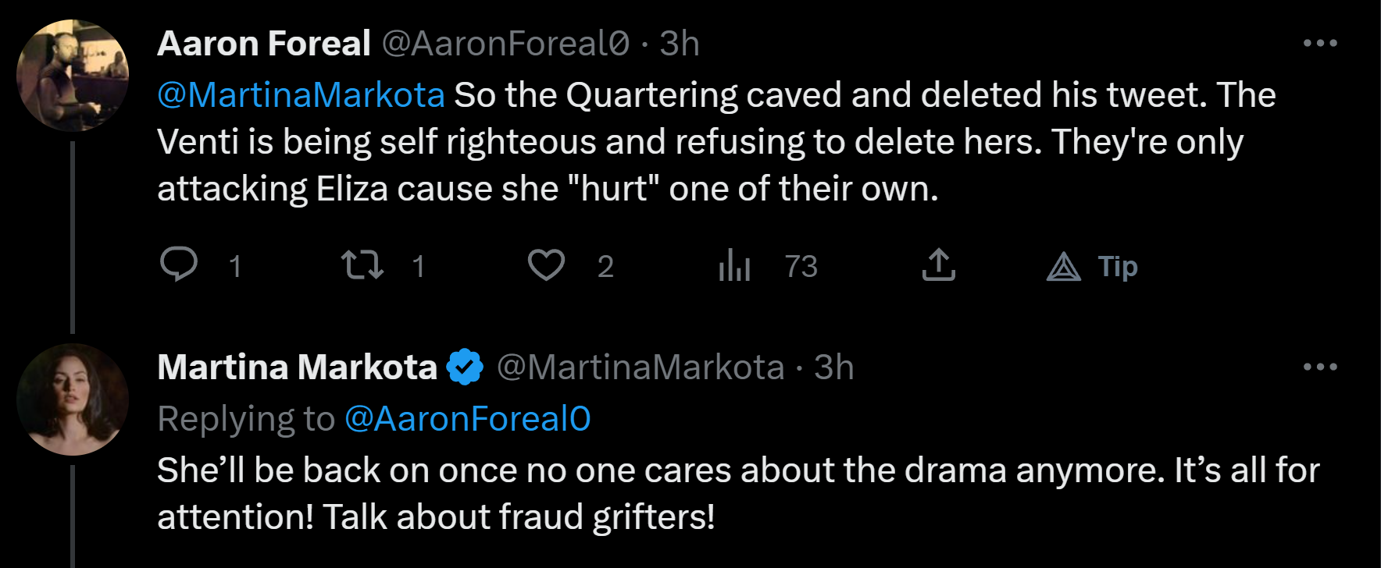
Task: View analytics icon showing 73 views
Action: pos(734,265)
